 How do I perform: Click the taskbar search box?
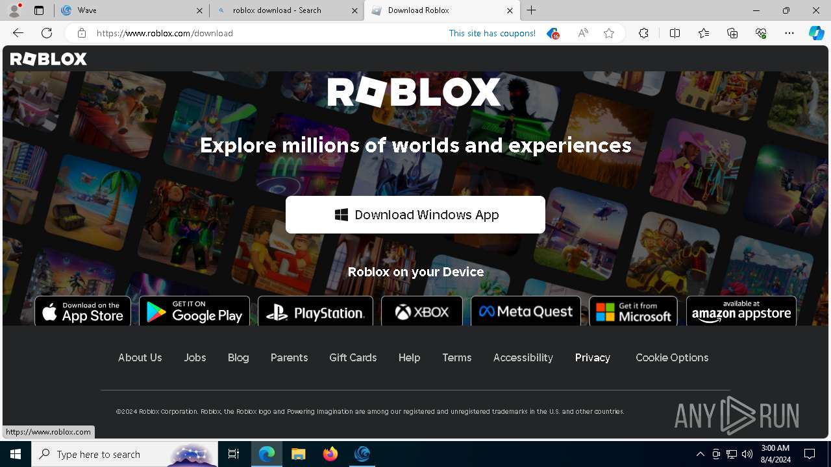(x=125, y=454)
